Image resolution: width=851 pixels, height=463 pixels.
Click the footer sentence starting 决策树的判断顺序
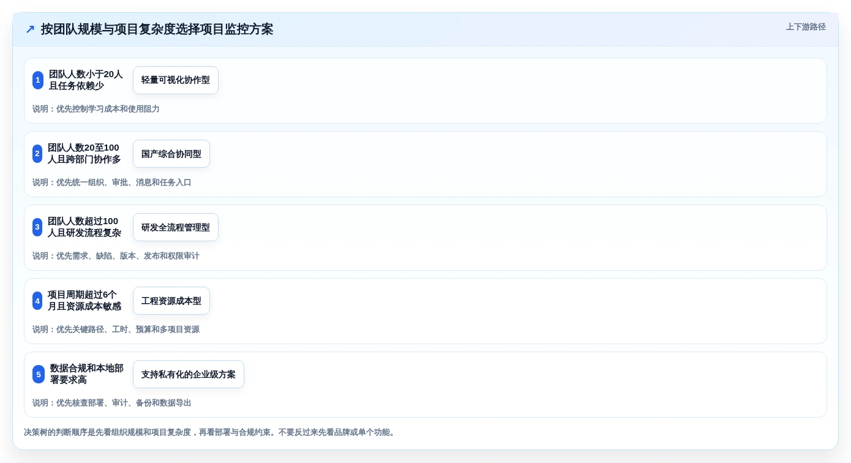(x=211, y=432)
